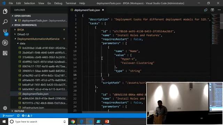Open Microsoft Edge from the taskbar

(x=82, y=122)
